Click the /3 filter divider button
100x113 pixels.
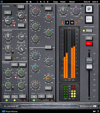click(x=21, y=7)
